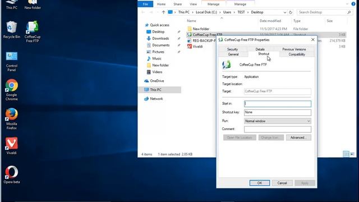Image resolution: width=359 pixels, height=202 pixels.
Task: Open the Run window mode dropdown
Action: pyautogui.click(x=278, y=121)
